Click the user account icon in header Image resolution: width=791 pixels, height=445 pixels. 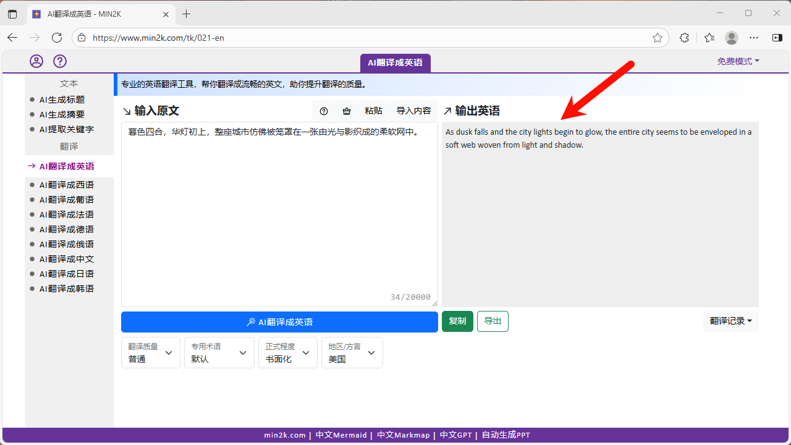tap(36, 61)
